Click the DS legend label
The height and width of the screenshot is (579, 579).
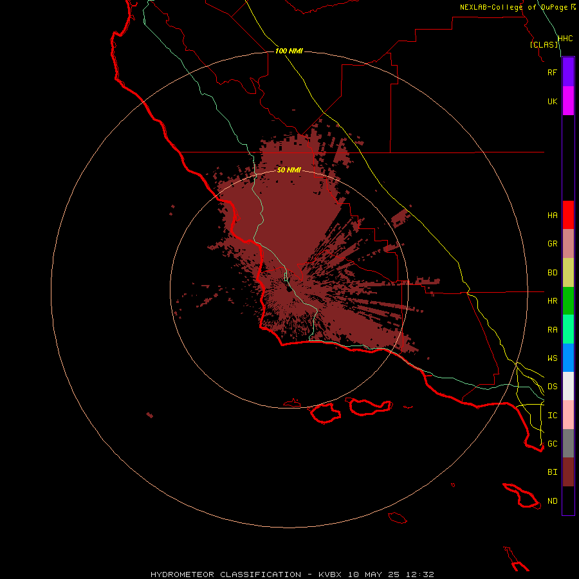[552, 387]
